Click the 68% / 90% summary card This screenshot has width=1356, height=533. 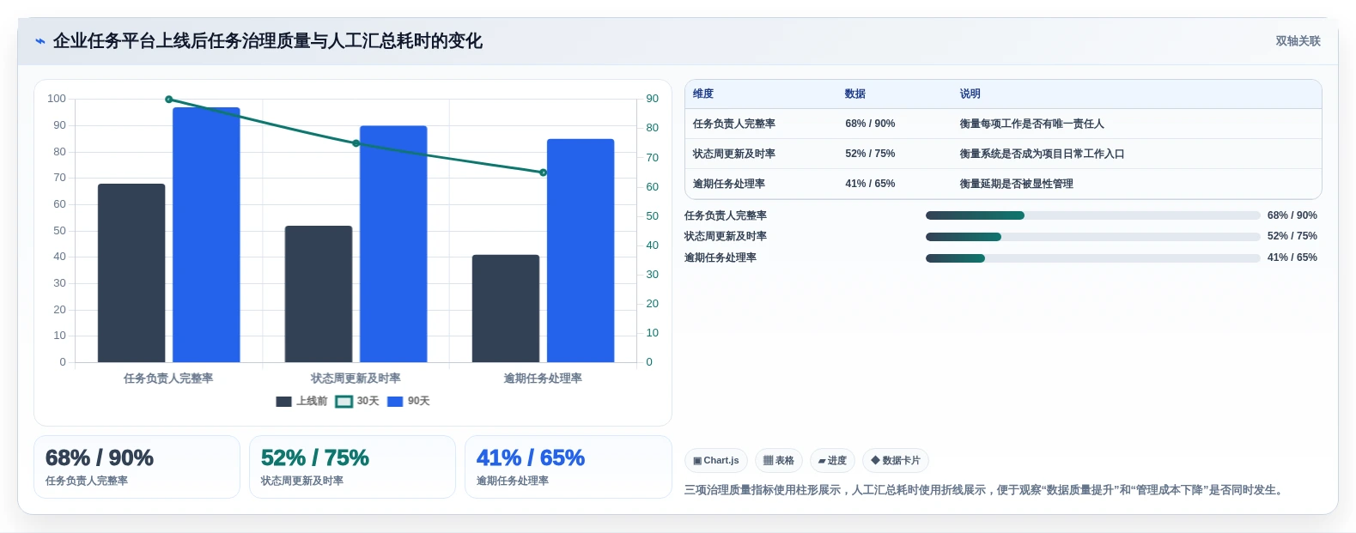click(x=137, y=467)
